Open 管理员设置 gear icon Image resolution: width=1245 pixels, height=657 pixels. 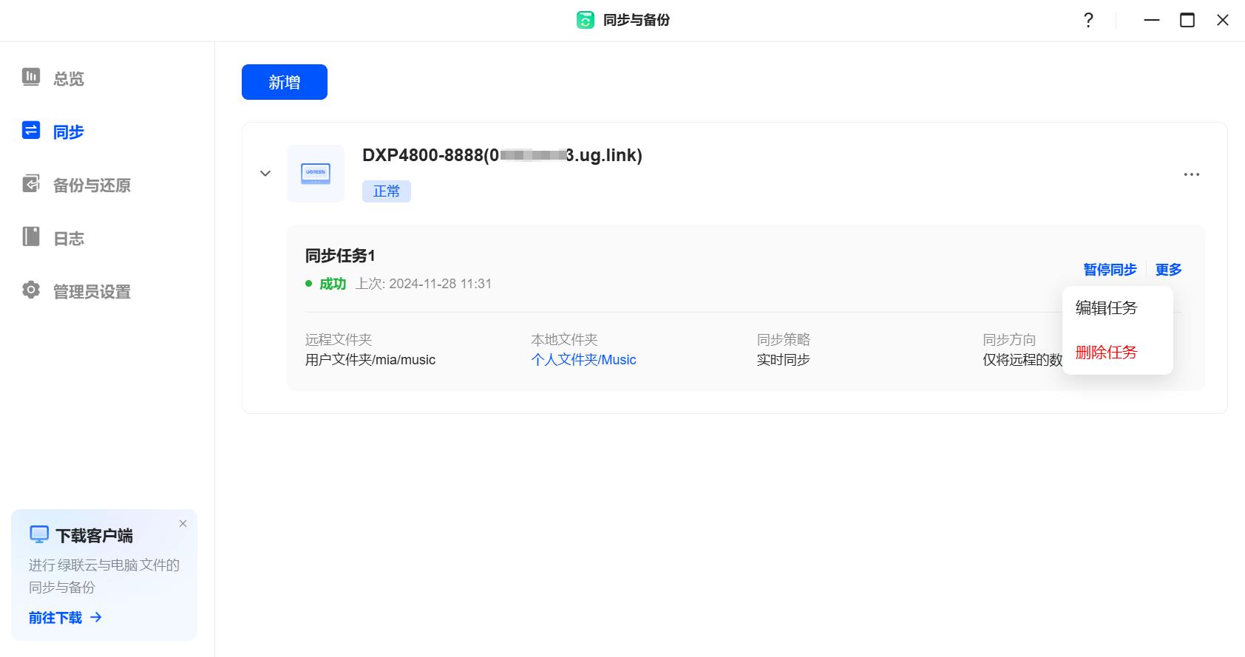(x=31, y=290)
